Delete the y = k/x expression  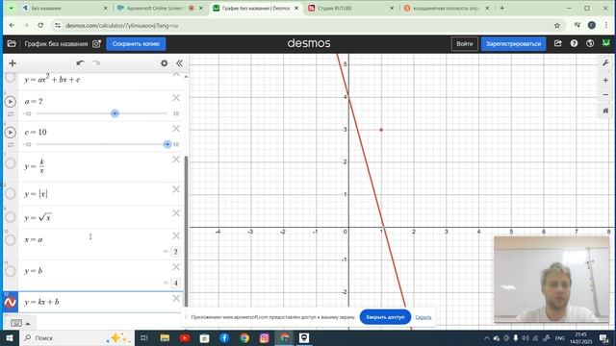tap(176, 160)
